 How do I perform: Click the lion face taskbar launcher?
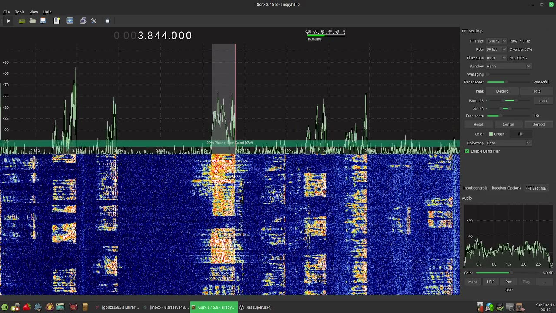[49, 307]
